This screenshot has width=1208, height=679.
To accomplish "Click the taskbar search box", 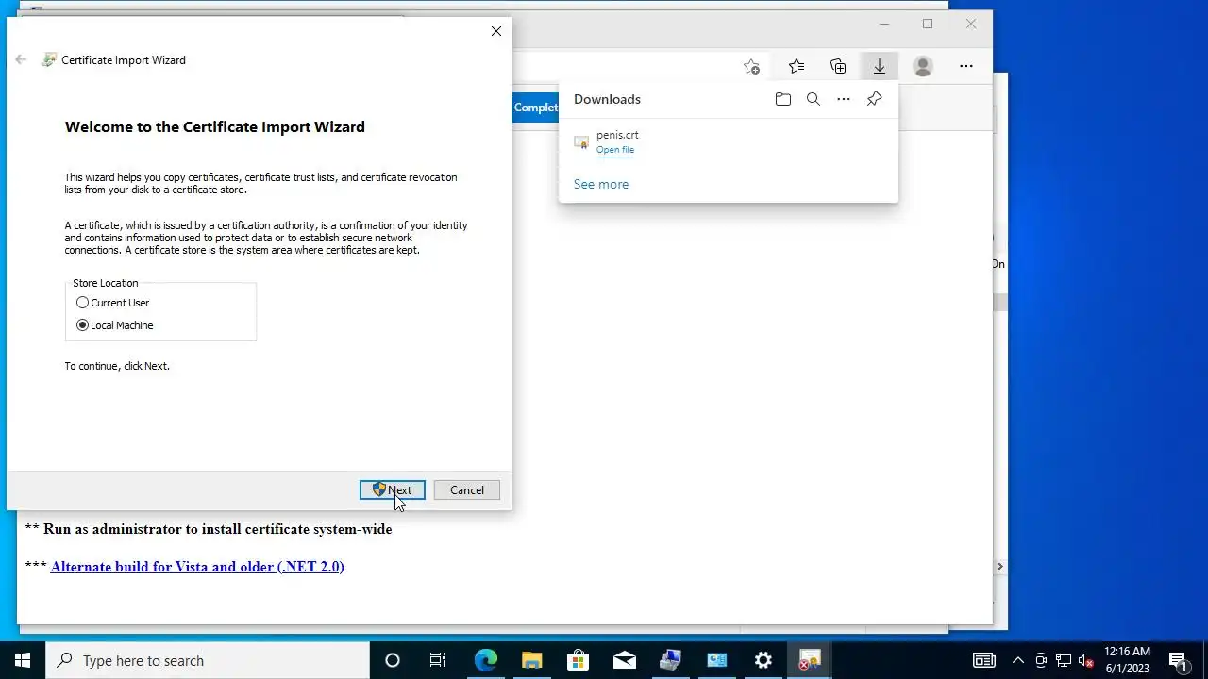I will [208, 660].
